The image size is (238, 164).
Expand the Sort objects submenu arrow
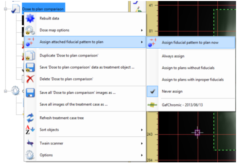tap(142, 130)
